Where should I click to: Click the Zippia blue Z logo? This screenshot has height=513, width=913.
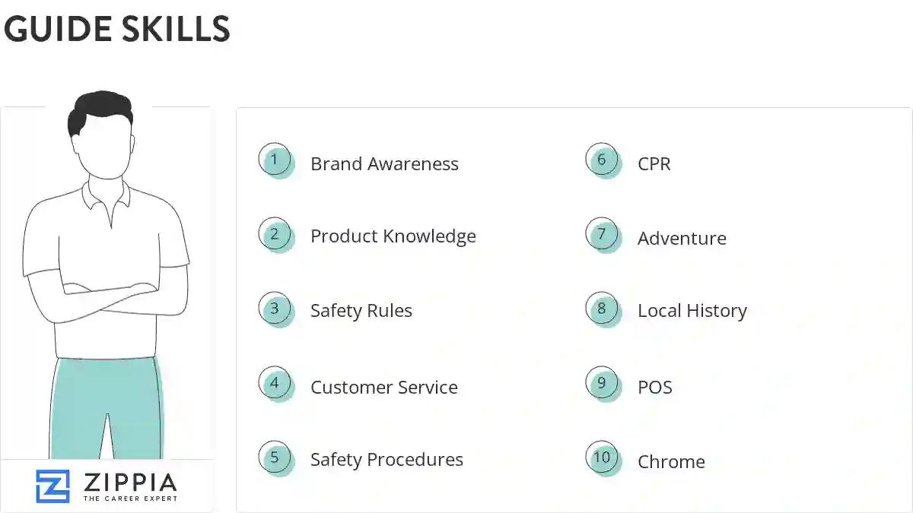[52, 486]
